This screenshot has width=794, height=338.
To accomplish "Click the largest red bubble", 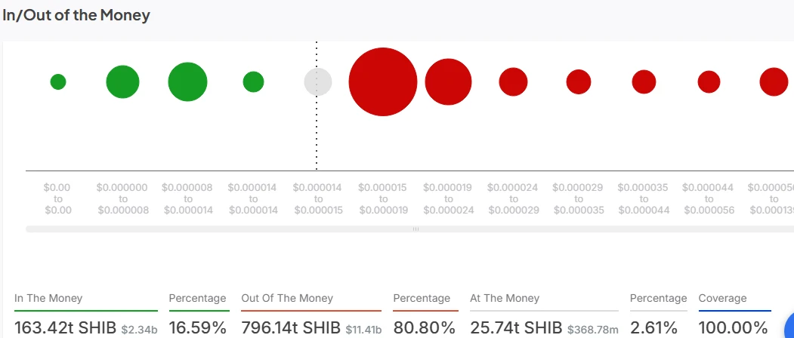I will (383, 81).
